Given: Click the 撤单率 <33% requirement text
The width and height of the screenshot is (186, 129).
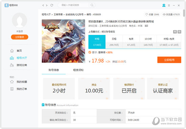Looking at the screenshot, I should [106, 52].
